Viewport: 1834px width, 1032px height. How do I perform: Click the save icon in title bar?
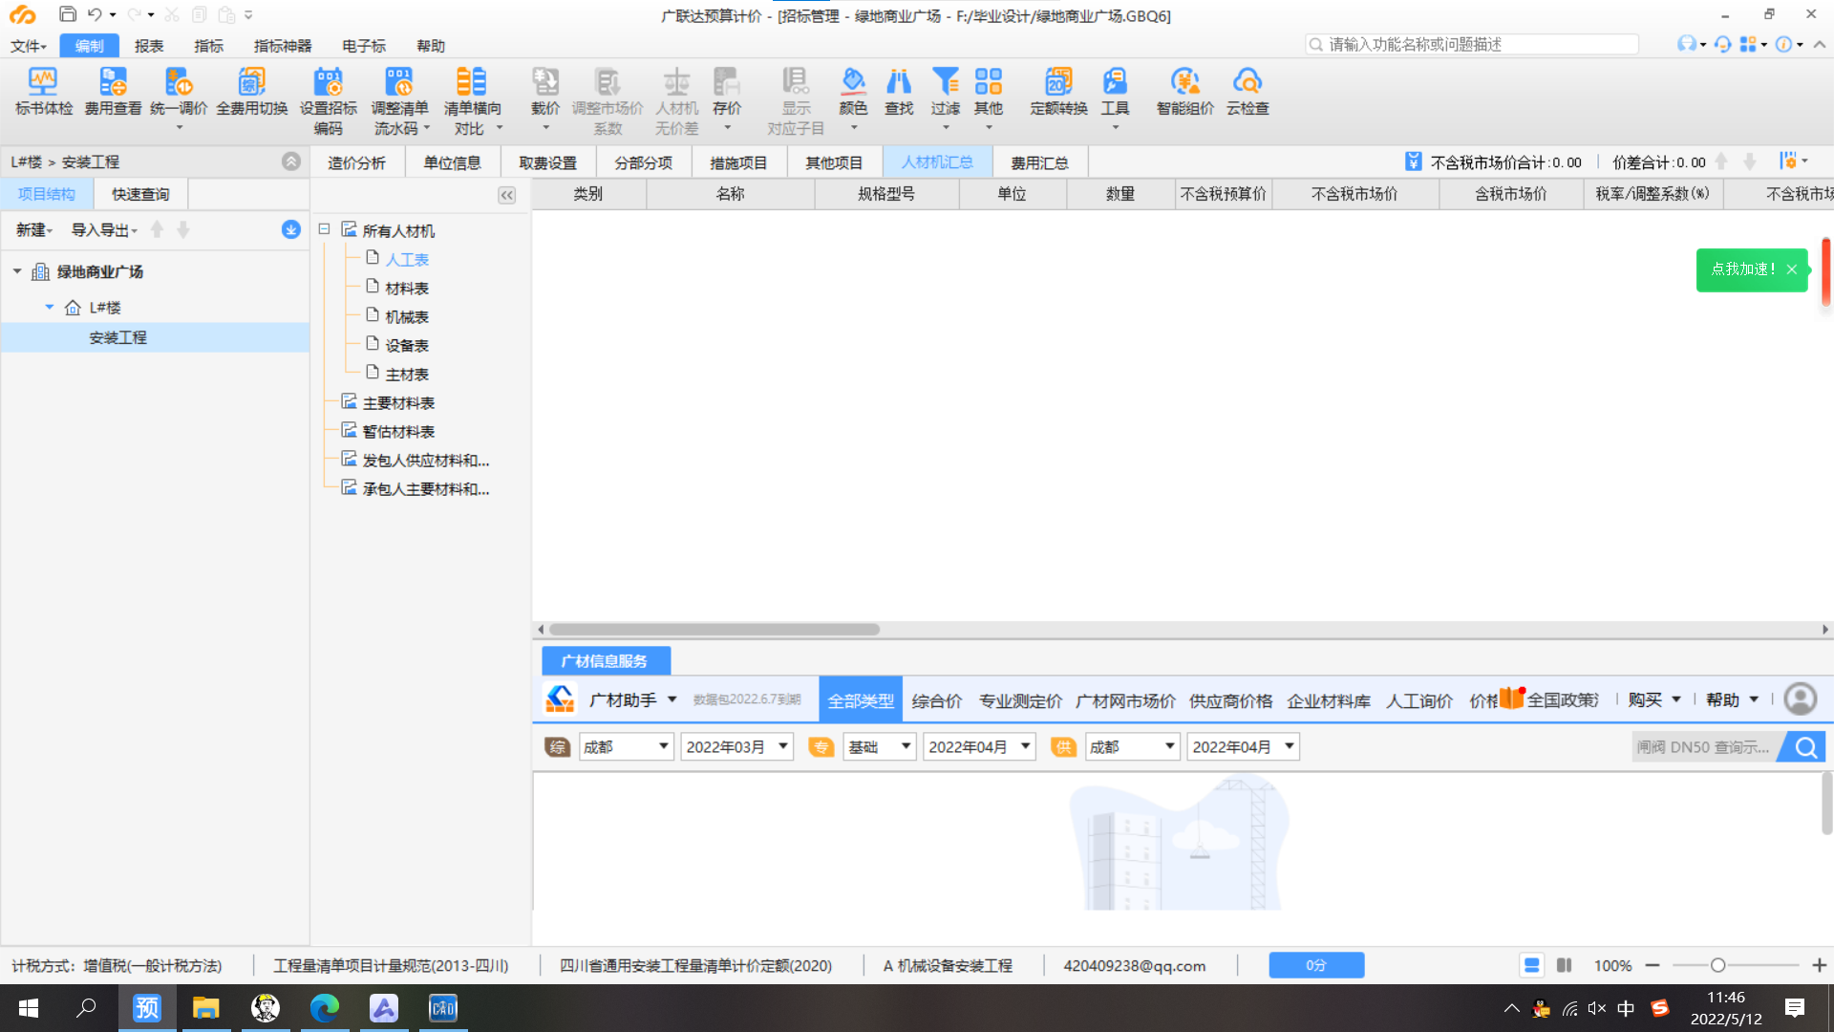pos(67,14)
